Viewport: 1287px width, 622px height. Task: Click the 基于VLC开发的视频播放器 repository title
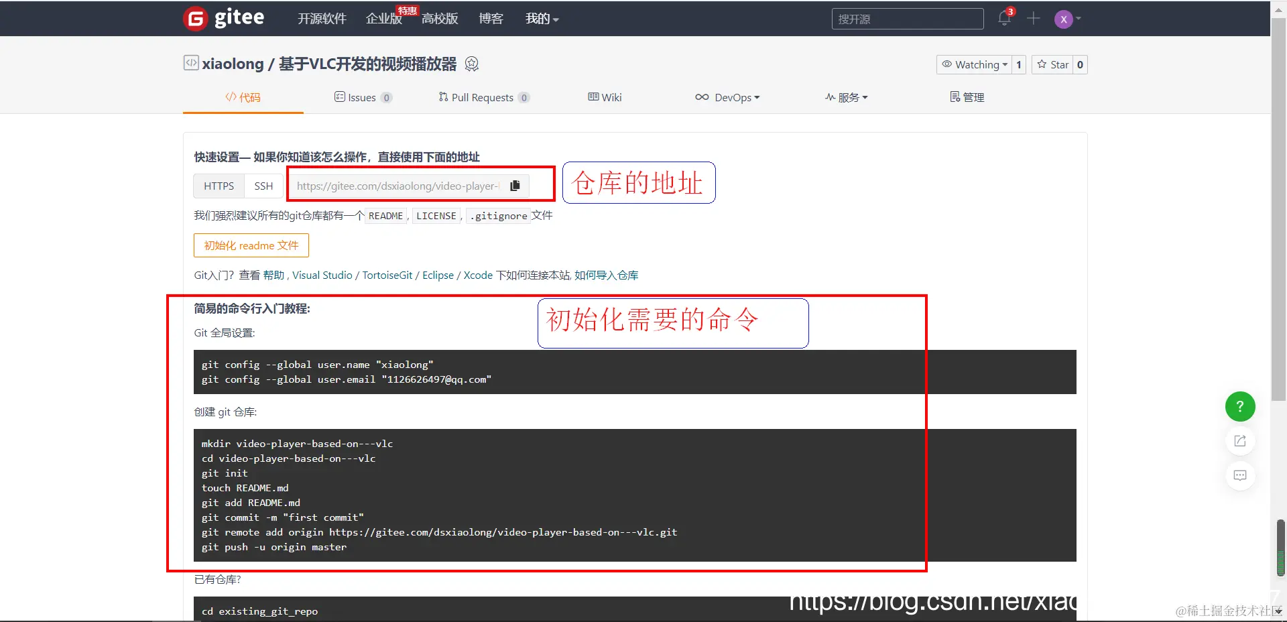(367, 64)
